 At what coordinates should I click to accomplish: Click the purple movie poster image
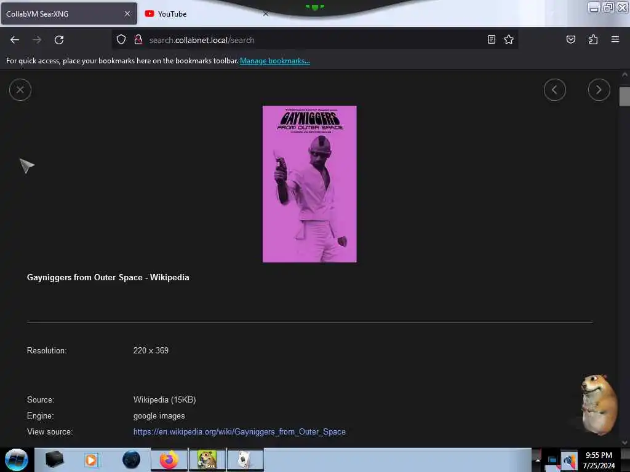[x=309, y=184]
